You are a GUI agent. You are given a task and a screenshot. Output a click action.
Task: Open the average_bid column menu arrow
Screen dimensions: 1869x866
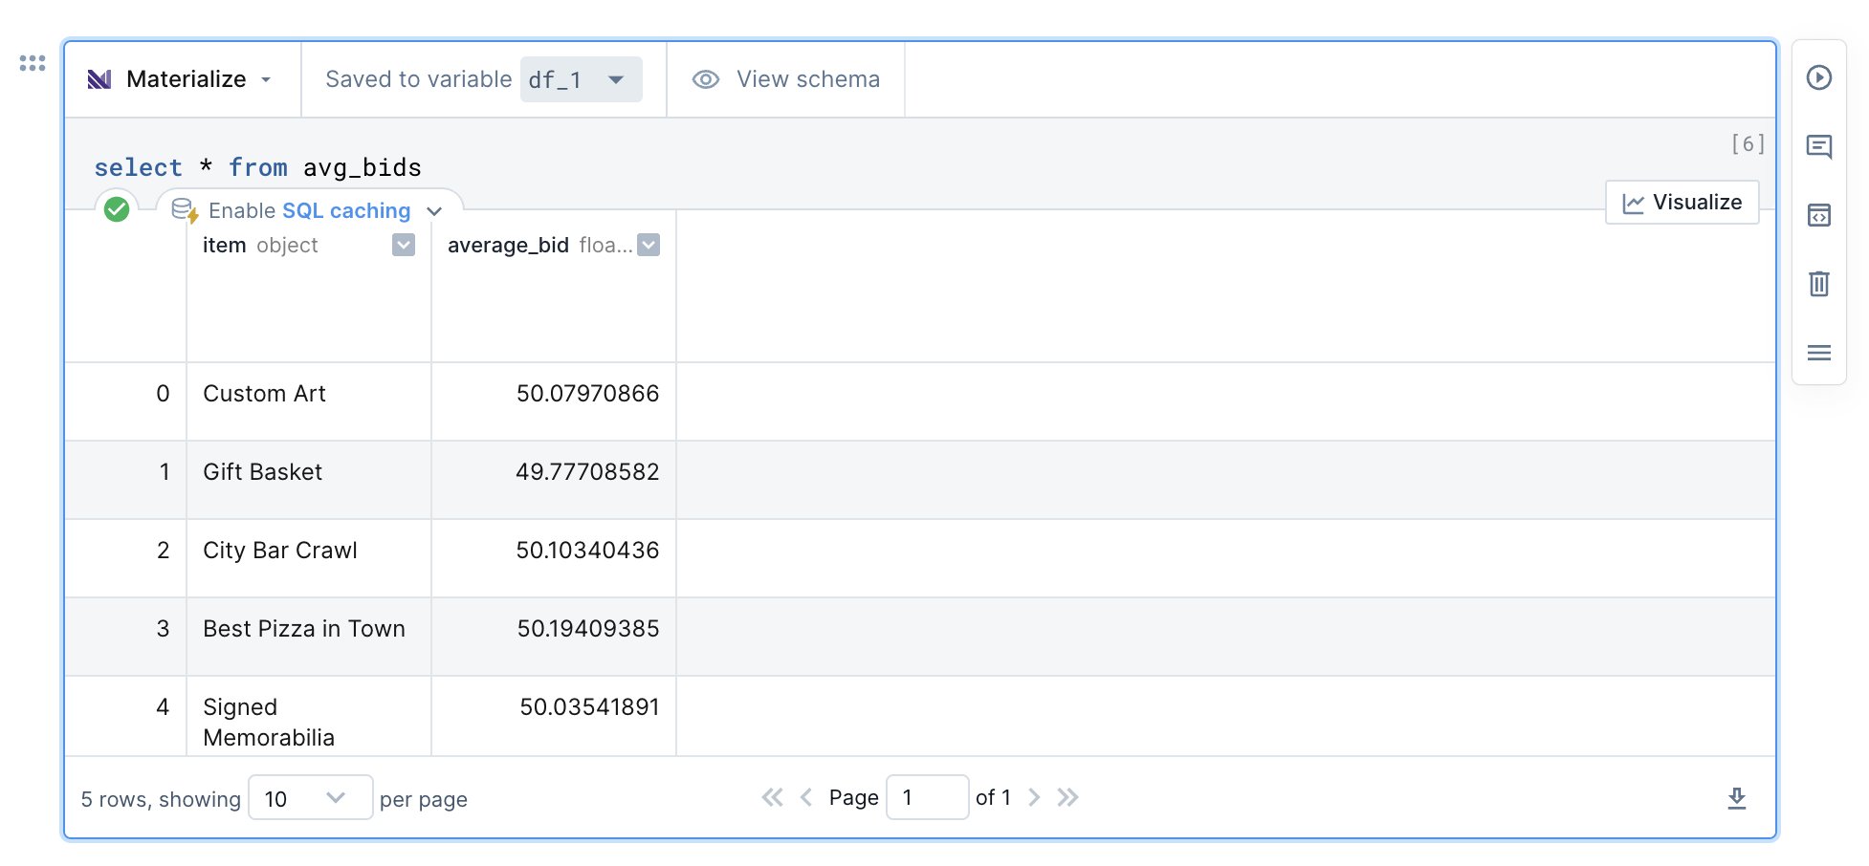[x=649, y=246]
